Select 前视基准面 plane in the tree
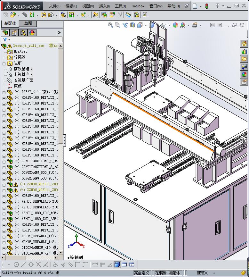The image size is (249, 277). click(x=23, y=69)
